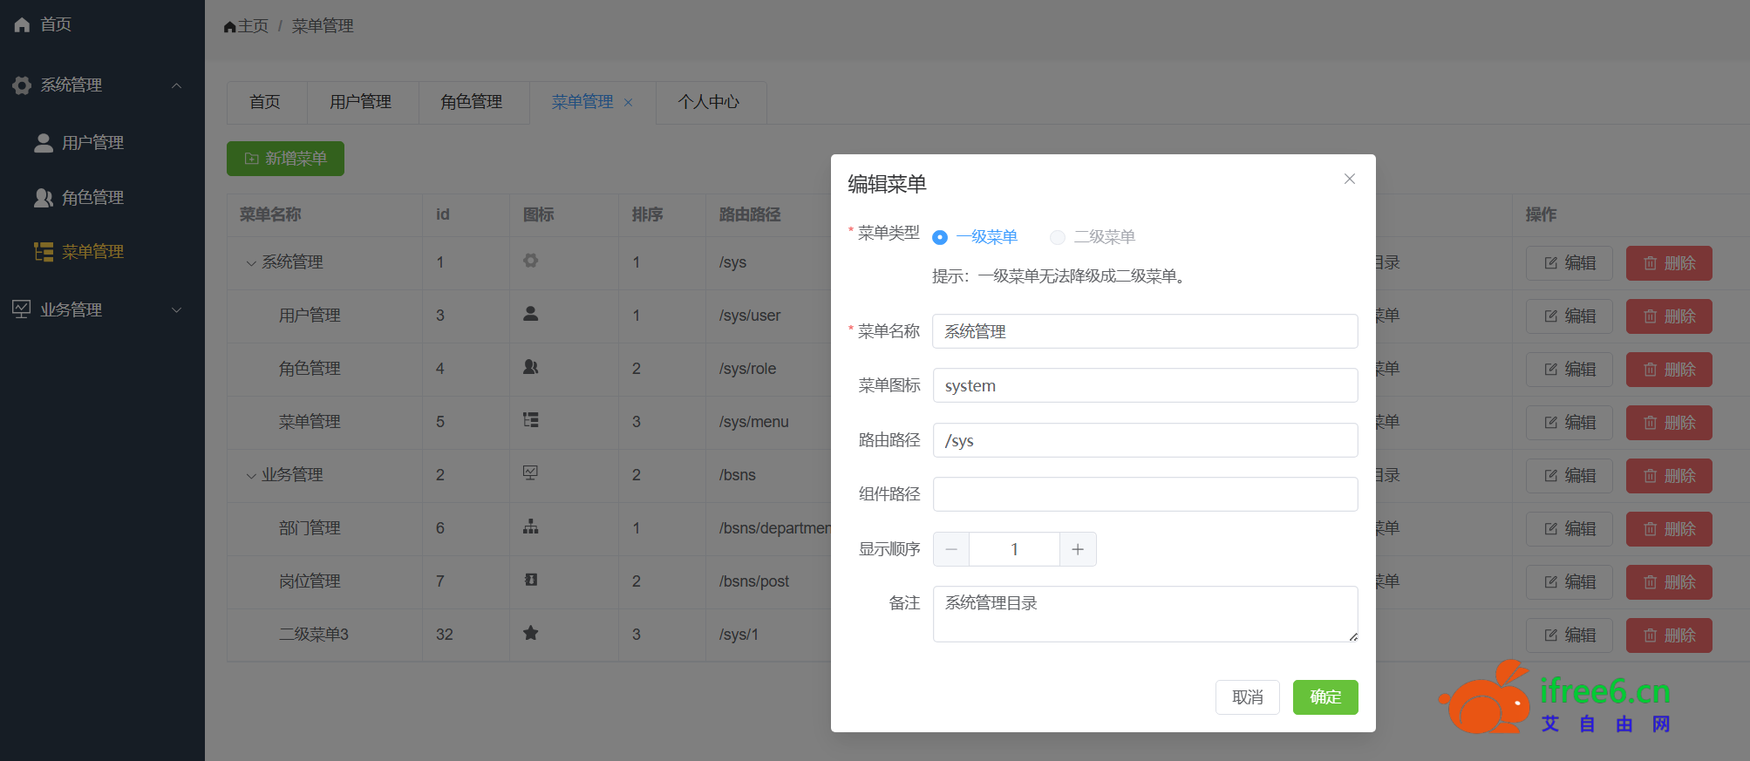This screenshot has height=761, width=1750.
Task: Click the id value 32 cell
Action: pyautogui.click(x=444, y=635)
